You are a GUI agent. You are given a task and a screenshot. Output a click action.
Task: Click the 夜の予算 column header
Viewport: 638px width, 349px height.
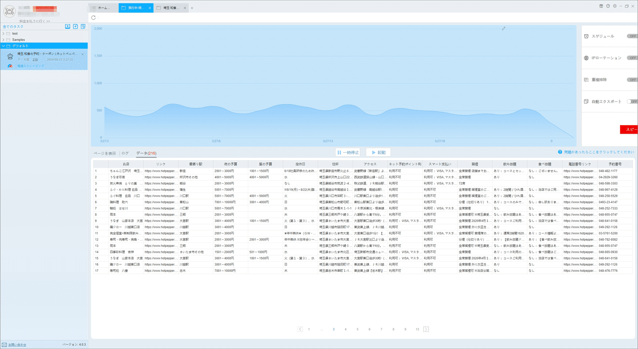tap(230, 164)
